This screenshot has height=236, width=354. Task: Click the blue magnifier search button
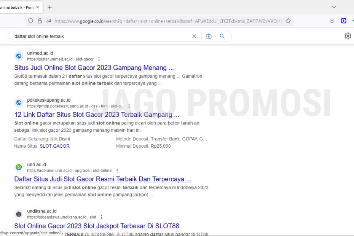[222, 36]
